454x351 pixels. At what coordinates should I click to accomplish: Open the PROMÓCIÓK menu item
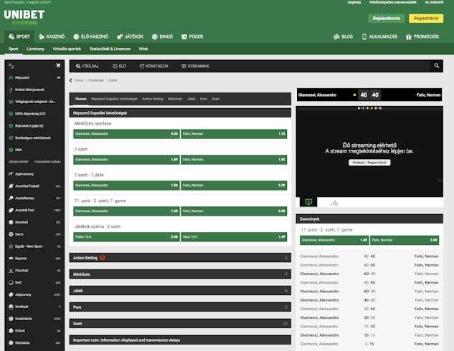422,37
